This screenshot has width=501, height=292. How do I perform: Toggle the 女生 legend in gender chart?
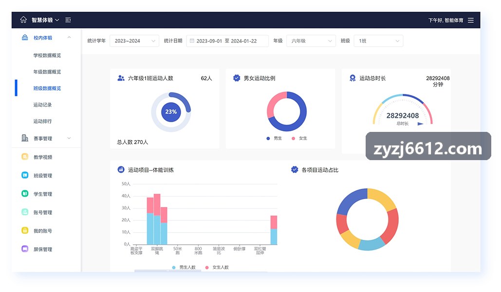click(x=299, y=138)
